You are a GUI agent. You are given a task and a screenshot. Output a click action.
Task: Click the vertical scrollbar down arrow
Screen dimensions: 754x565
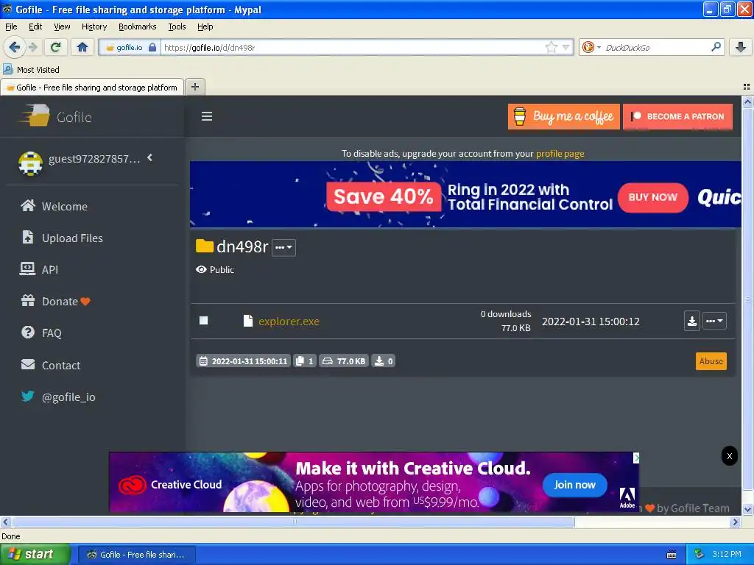coord(747,510)
